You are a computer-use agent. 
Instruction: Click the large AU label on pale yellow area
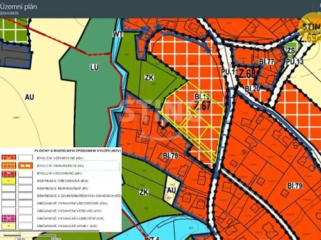[x=30, y=97]
